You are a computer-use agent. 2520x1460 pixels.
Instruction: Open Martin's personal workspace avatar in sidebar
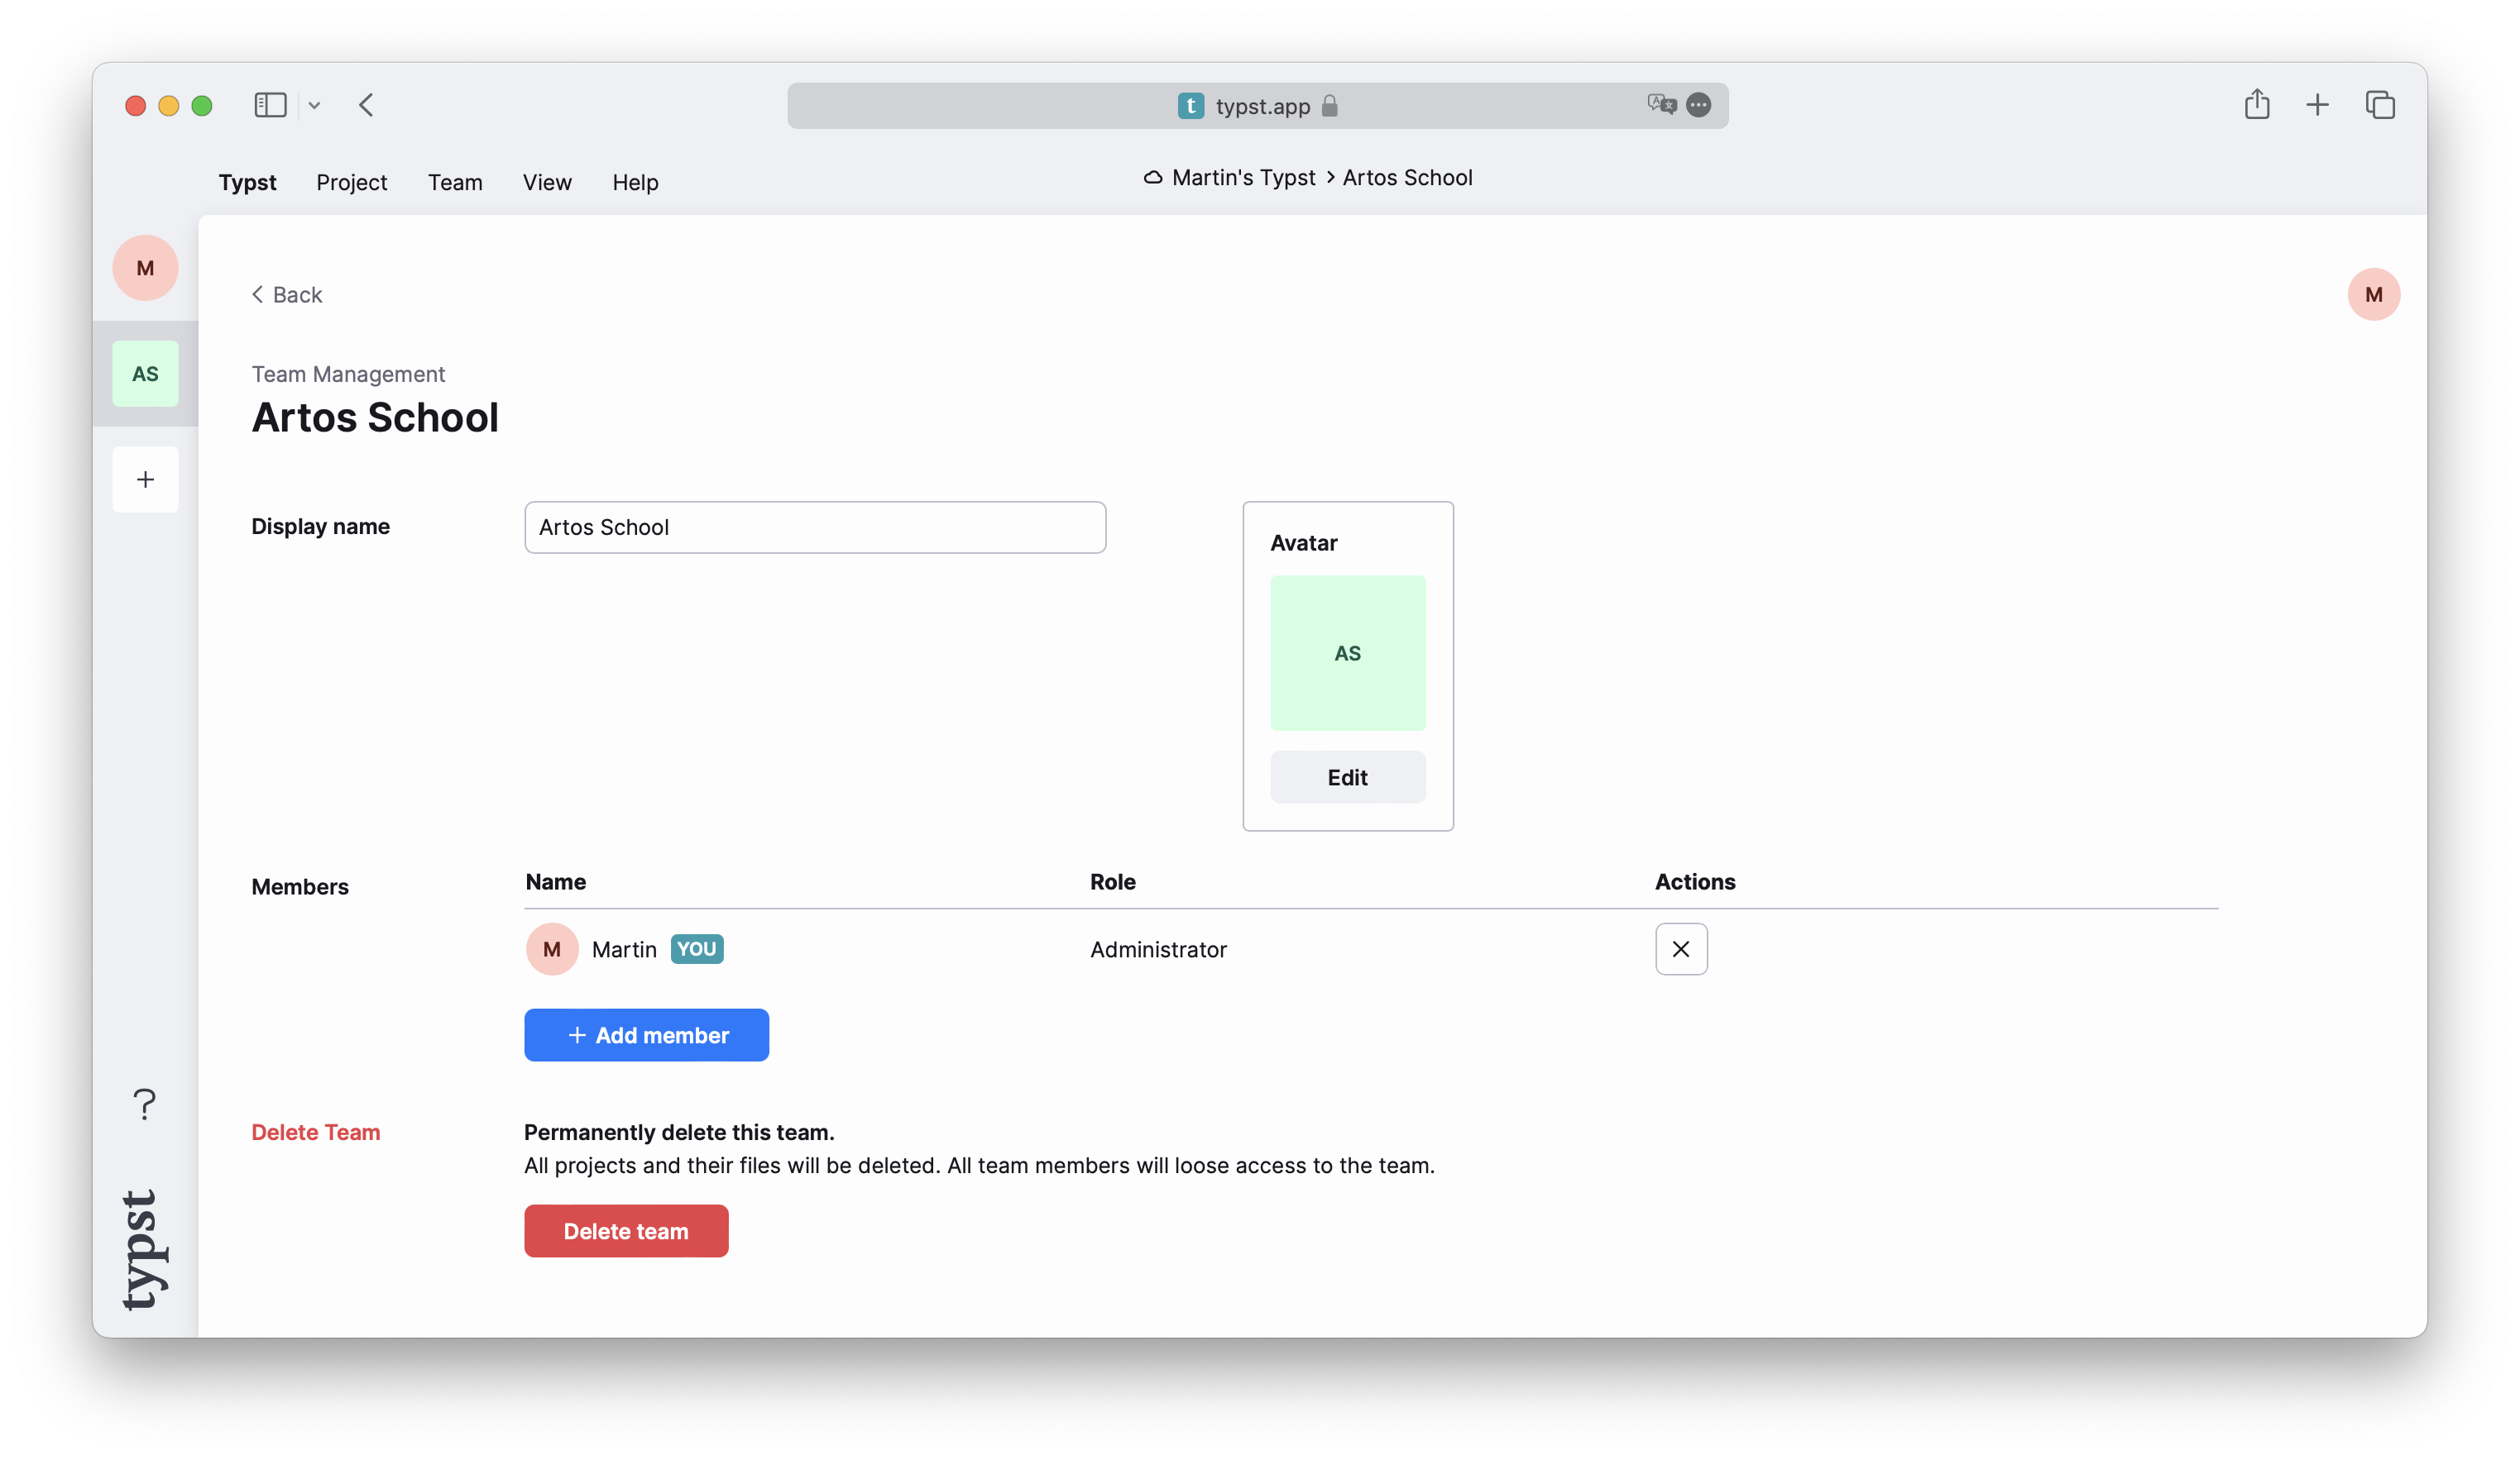coord(145,268)
